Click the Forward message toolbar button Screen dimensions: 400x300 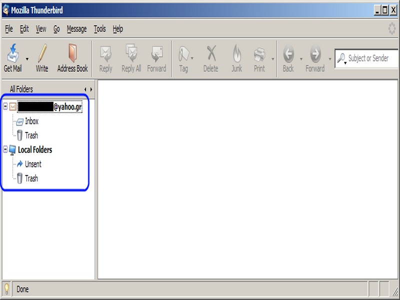156,58
